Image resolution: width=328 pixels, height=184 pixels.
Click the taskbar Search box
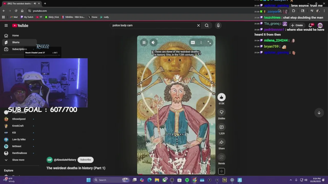(x=111, y=180)
